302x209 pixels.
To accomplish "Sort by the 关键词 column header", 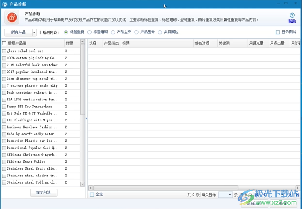I will (x=232, y=43).
